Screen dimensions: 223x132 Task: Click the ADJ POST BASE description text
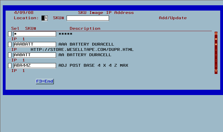click(x=93, y=66)
